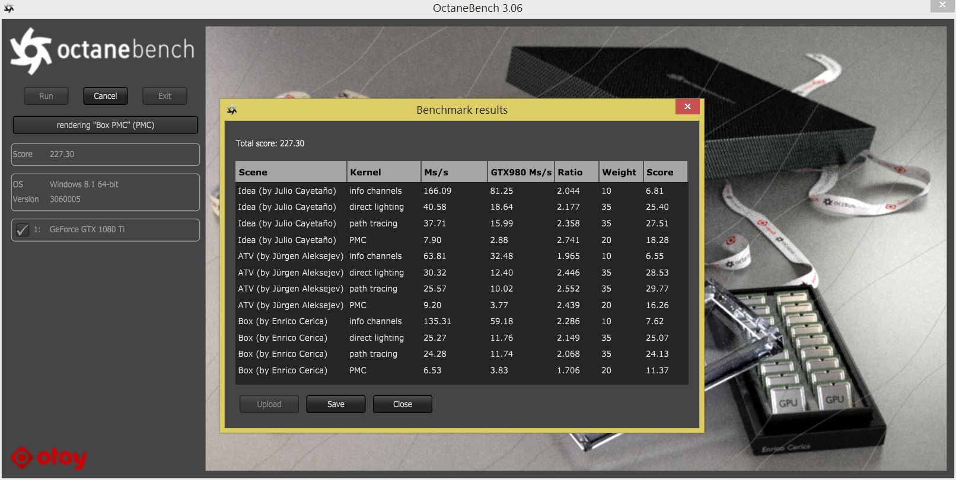Click Score value 6.81
The width and height of the screenshot is (956, 480).
click(655, 191)
